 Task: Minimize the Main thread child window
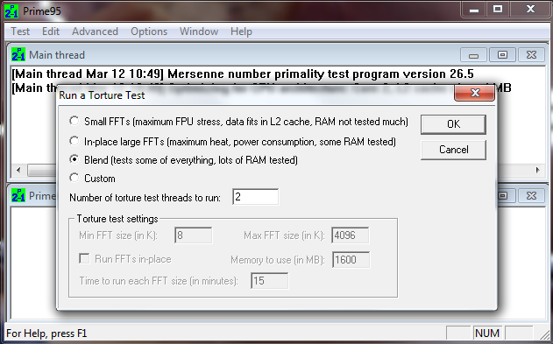tap(473, 55)
